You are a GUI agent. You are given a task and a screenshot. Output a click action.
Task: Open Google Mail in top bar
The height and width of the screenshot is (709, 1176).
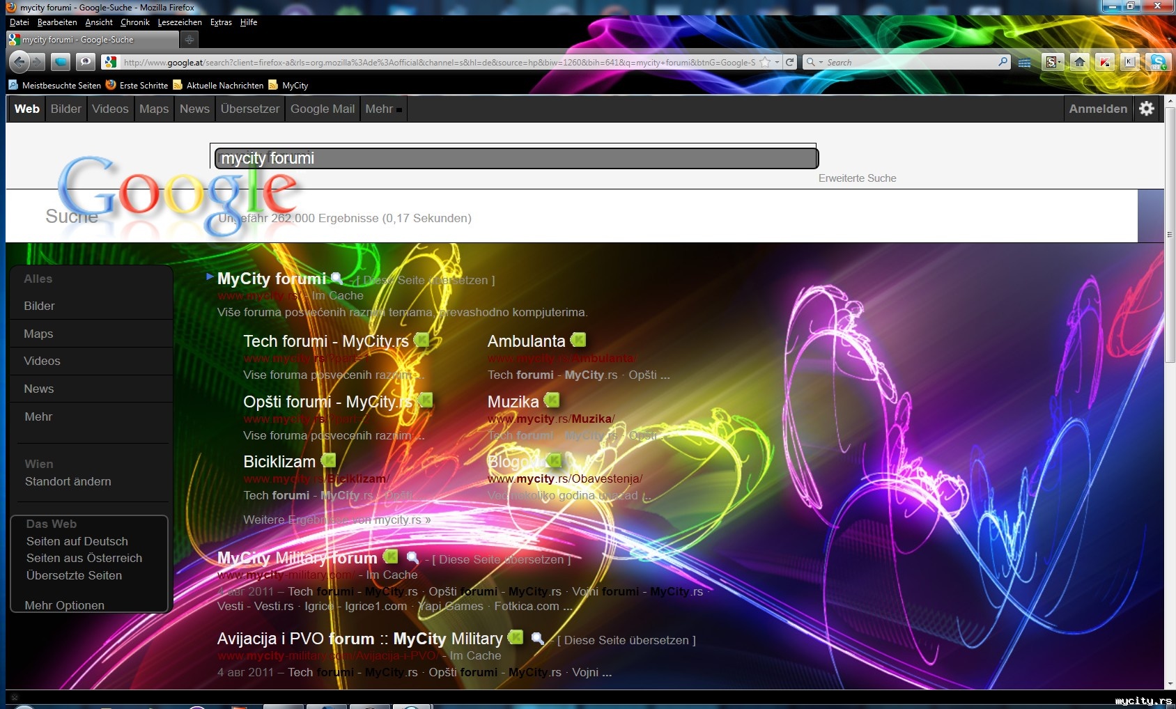pyautogui.click(x=323, y=109)
